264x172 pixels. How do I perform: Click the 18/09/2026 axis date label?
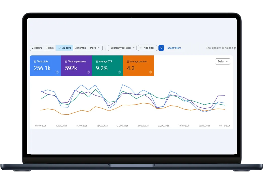click(x=102, y=126)
